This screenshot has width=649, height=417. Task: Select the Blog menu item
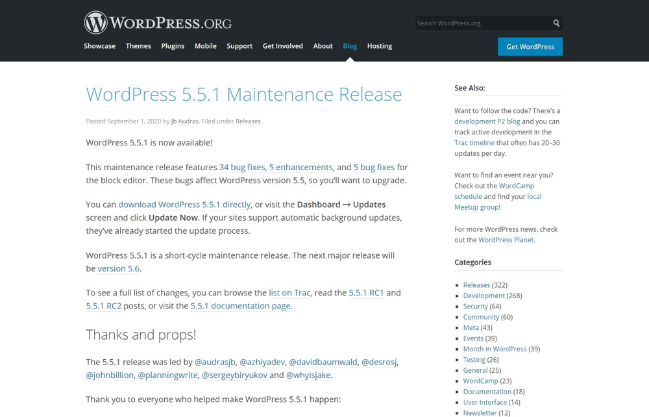tap(350, 46)
